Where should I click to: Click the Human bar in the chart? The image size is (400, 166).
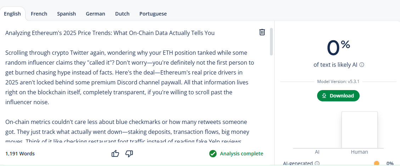(x=360, y=130)
